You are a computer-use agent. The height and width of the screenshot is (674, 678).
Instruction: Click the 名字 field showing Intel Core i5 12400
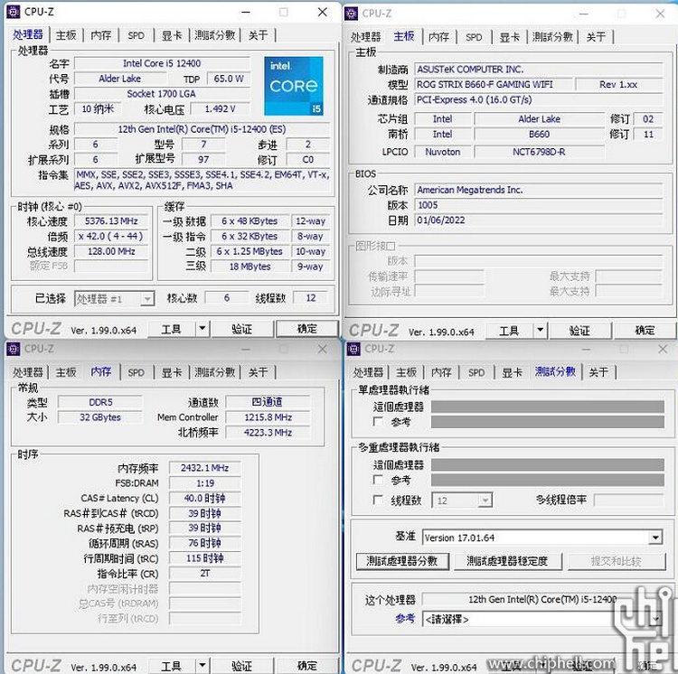[x=162, y=64]
